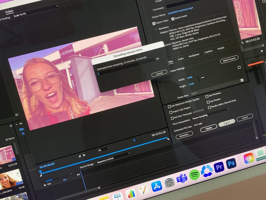Click the aspect ratio correction icon below preview
This screenshot has height=200, width=266.
tap(134, 140)
